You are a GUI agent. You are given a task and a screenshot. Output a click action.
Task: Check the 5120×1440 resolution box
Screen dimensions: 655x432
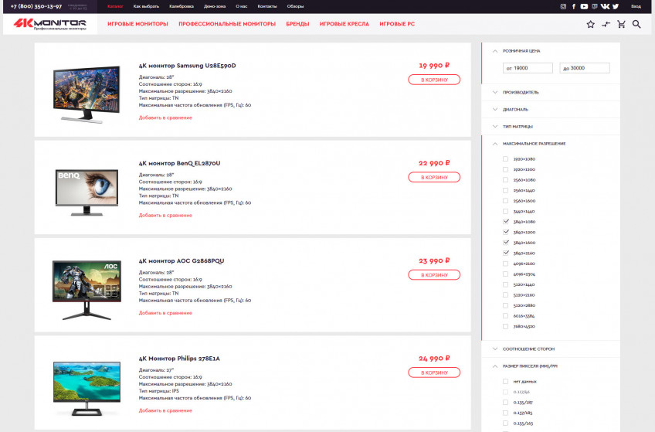point(505,284)
